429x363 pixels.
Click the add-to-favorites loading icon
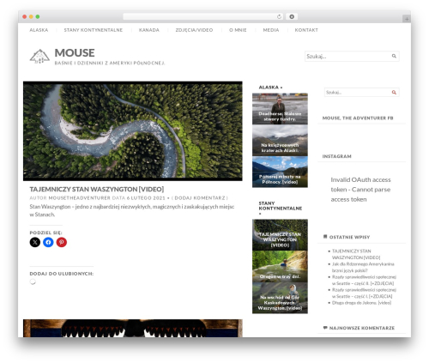pyautogui.click(x=33, y=281)
